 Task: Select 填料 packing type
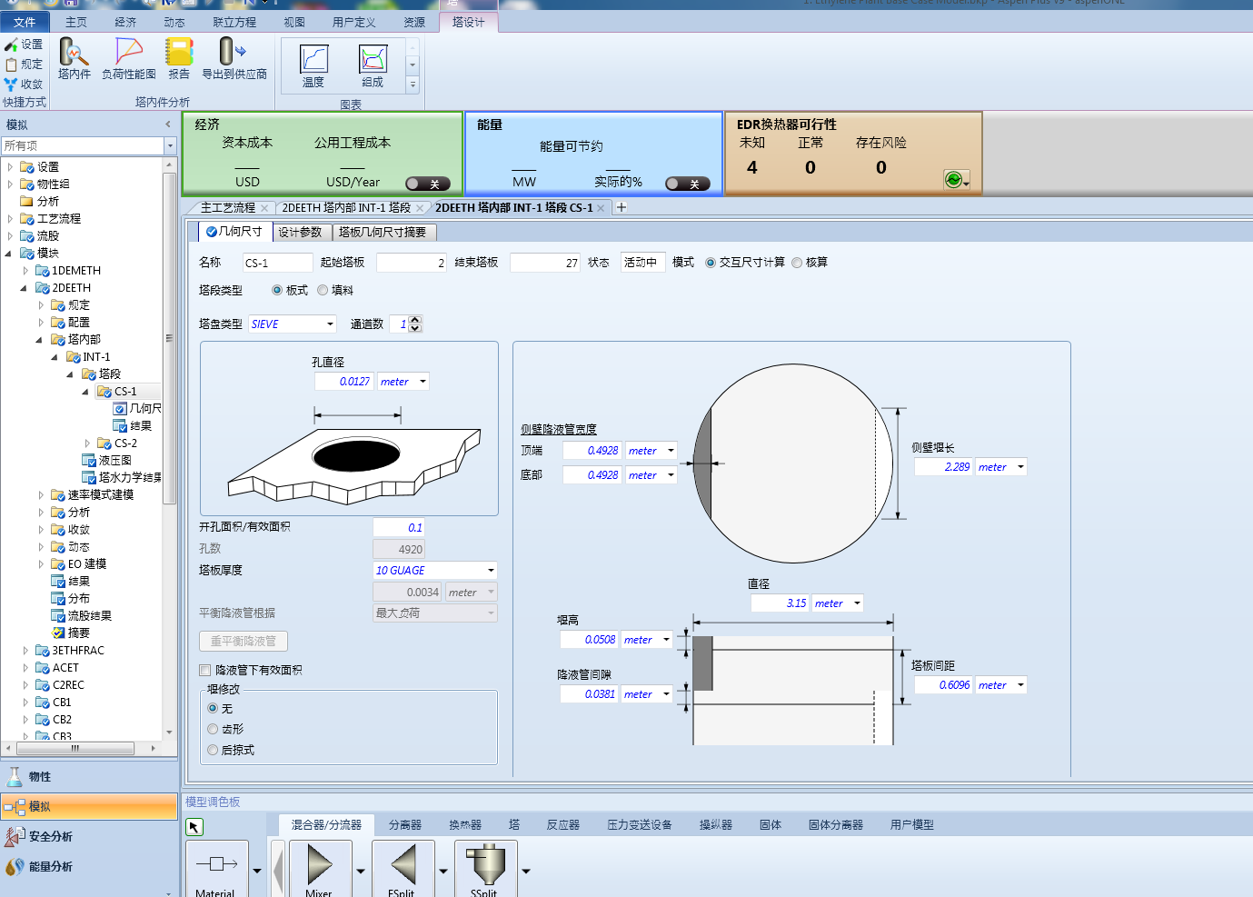point(323,291)
